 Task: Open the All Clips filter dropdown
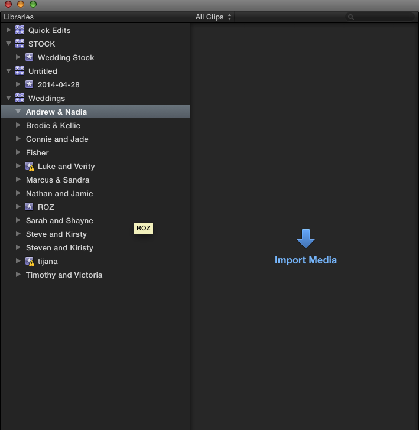click(213, 17)
